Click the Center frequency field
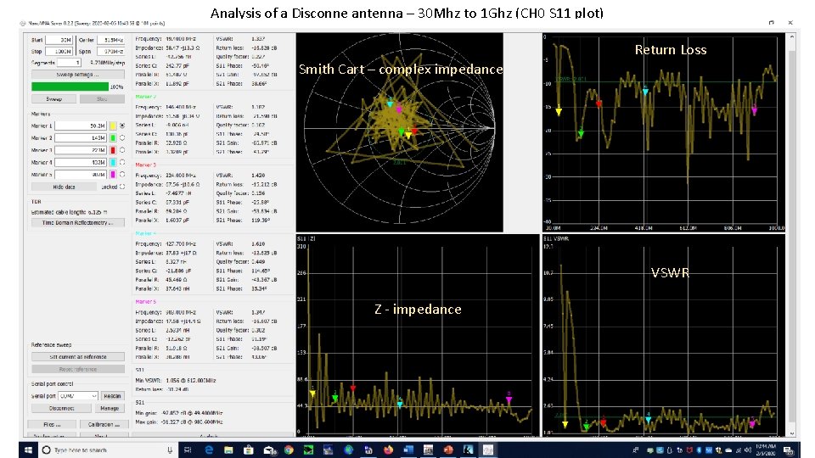This screenshot has width=815, height=458. pyautogui.click(x=110, y=40)
